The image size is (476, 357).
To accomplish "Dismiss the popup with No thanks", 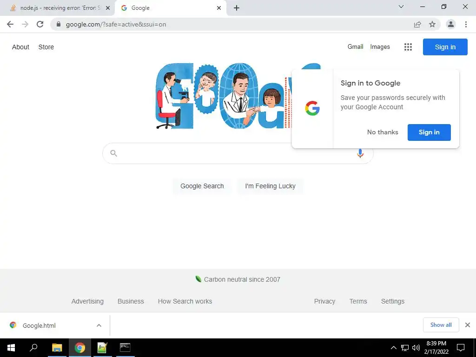I will [383, 132].
